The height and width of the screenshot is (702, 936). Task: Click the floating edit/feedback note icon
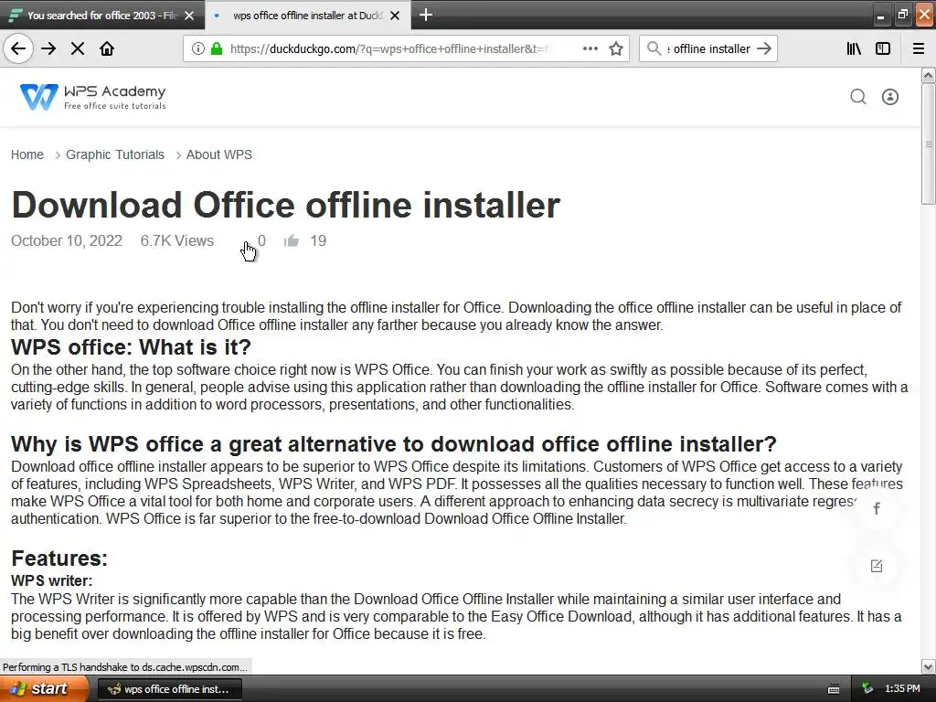(877, 566)
